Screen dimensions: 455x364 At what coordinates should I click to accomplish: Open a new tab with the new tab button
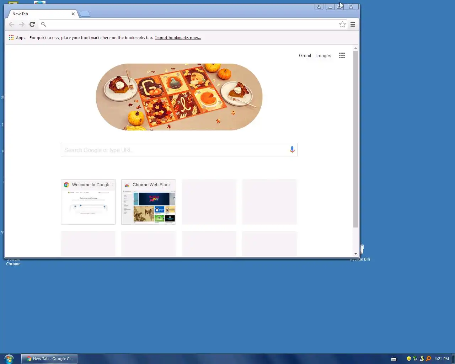[x=85, y=14]
